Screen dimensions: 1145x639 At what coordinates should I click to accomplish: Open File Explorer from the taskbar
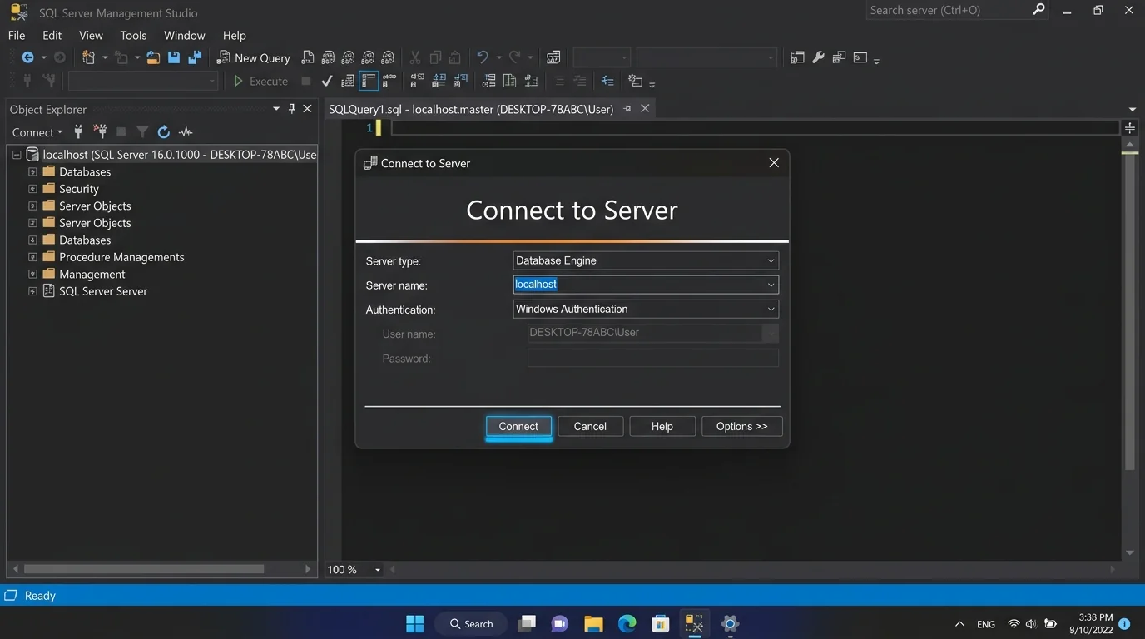pos(593,623)
